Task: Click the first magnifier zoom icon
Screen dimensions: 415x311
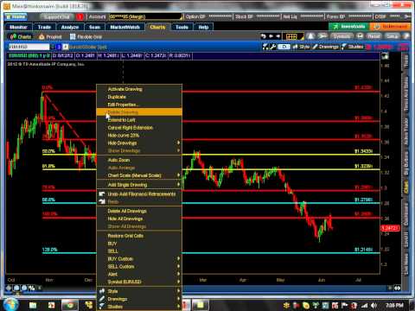Action: tap(16, 288)
